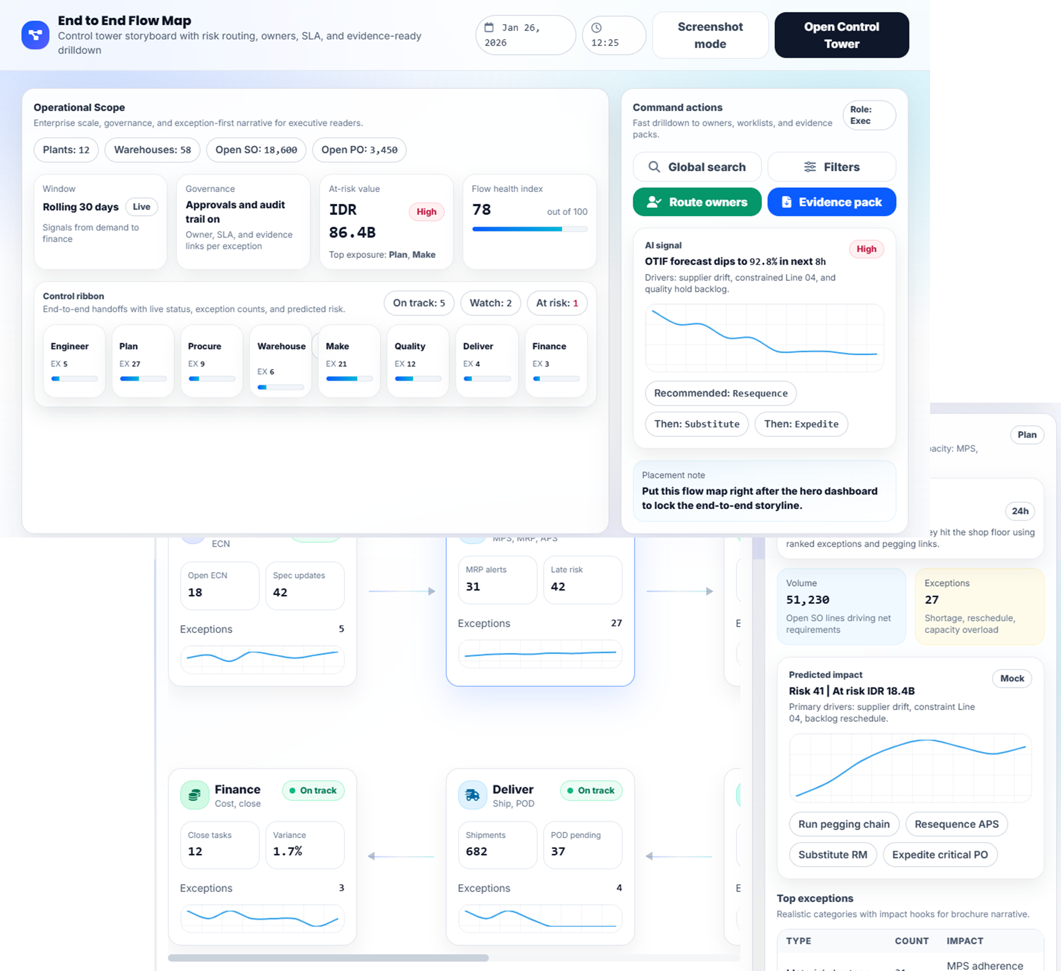This screenshot has height=971, width=1061.
Task: Click the Finance coins stack icon
Action: pyautogui.click(x=195, y=795)
